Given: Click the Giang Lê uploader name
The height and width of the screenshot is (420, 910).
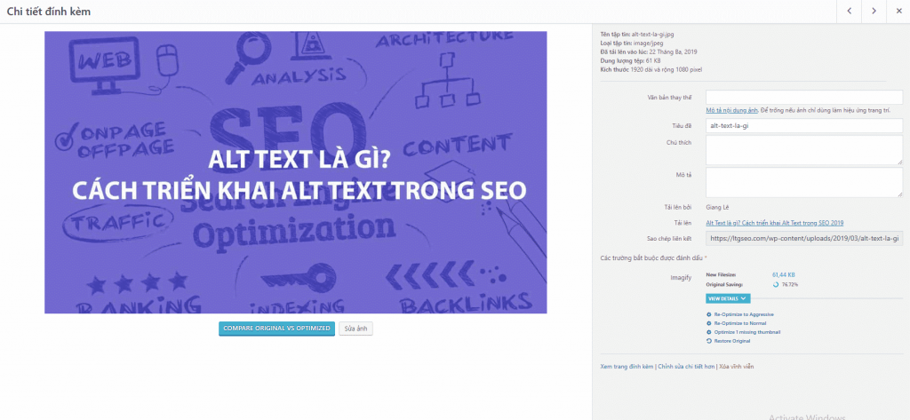Looking at the screenshot, I should [x=716, y=207].
